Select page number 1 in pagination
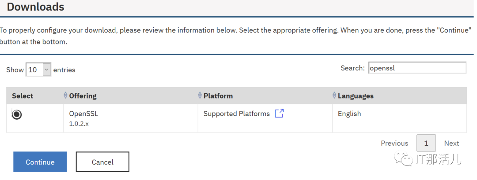The height and width of the screenshot is (180, 477). (426, 143)
